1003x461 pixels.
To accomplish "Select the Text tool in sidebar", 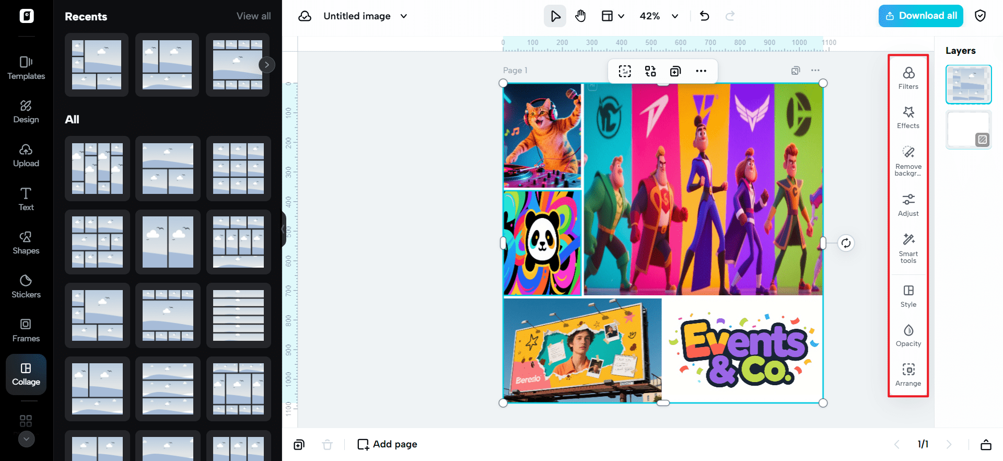I will pyautogui.click(x=26, y=199).
